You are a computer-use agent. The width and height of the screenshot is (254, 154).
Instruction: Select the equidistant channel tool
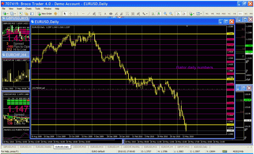click(94, 14)
